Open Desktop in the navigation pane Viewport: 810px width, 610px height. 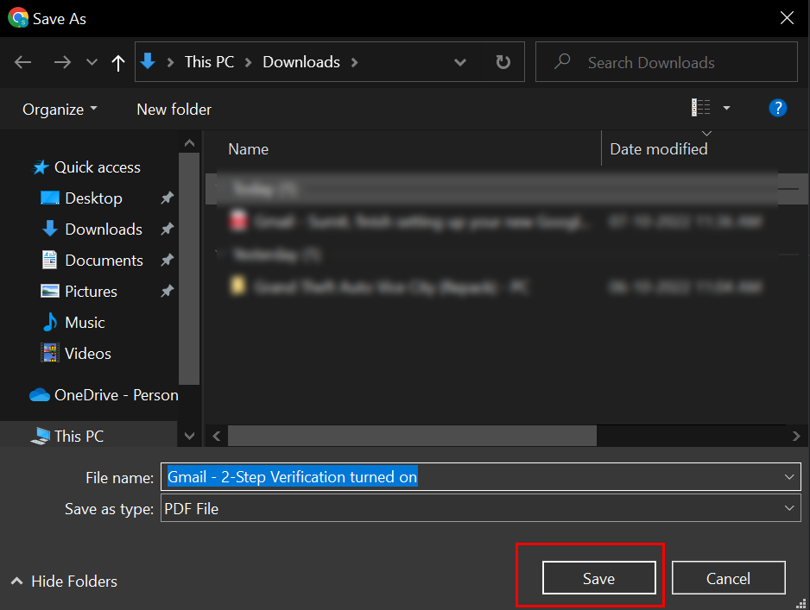coord(93,198)
